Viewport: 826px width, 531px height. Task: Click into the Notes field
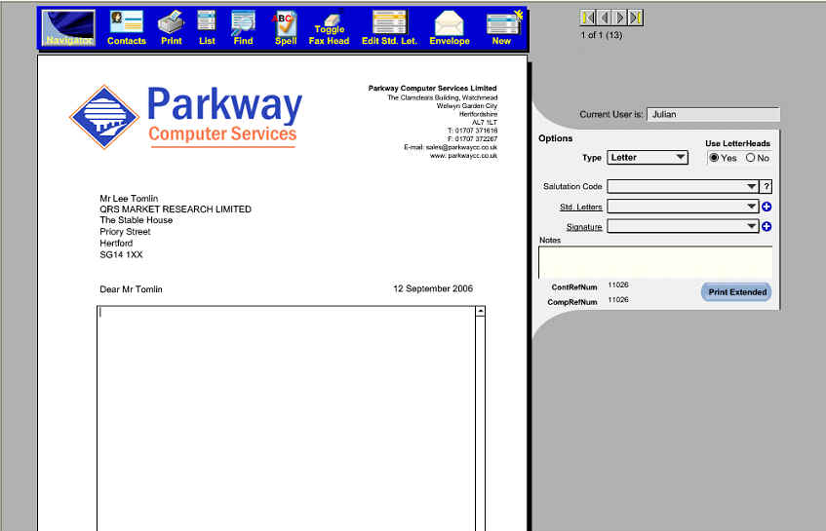click(x=655, y=262)
